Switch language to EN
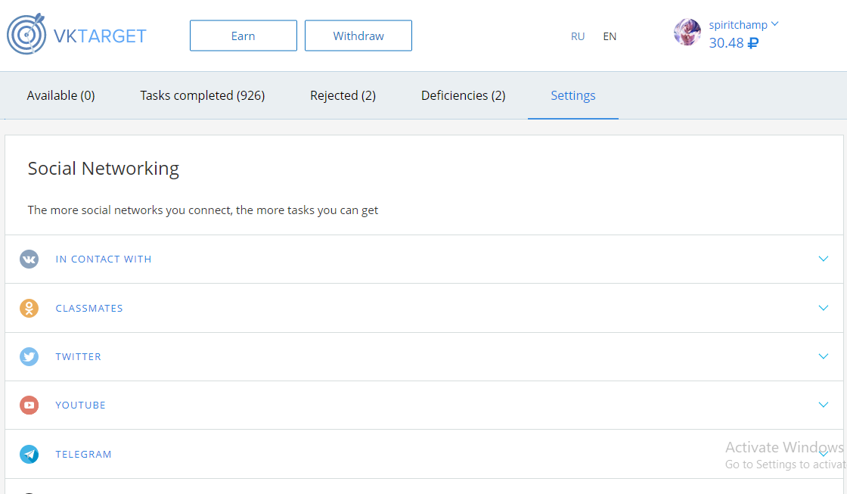This screenshot has width=847, height=494. point(610,36)
